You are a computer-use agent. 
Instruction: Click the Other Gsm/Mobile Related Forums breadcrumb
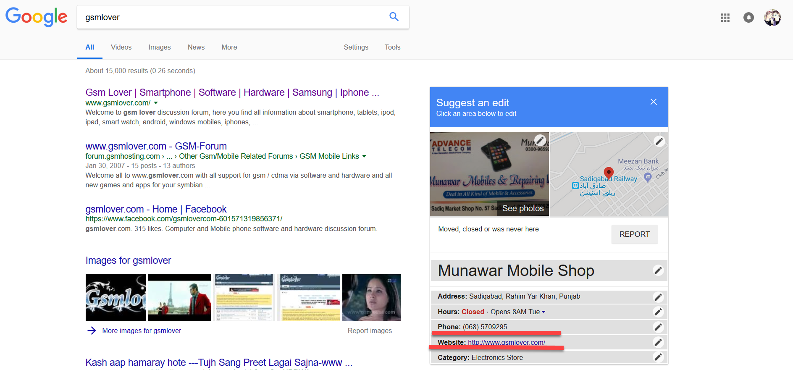[236, 156]
